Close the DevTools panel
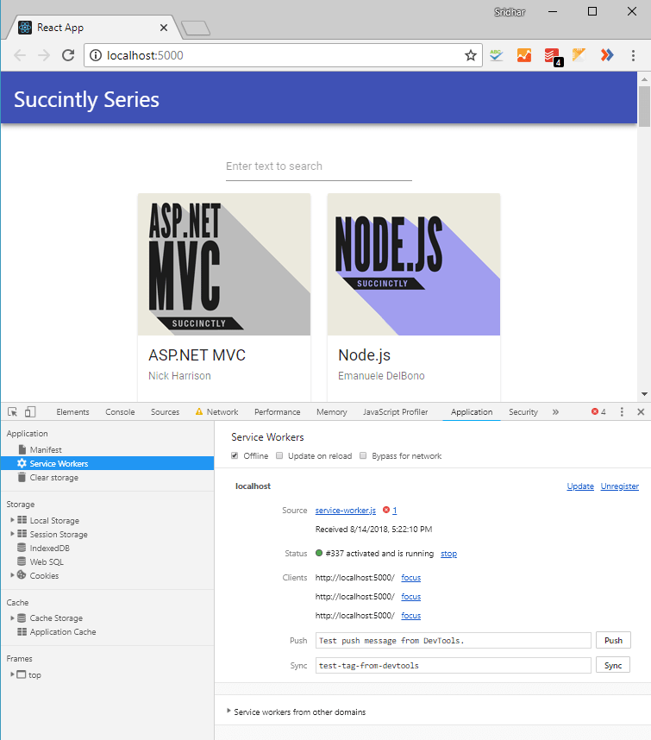This screenshot has width=651, height=740. pyautogui.click(x=641, y=411)
